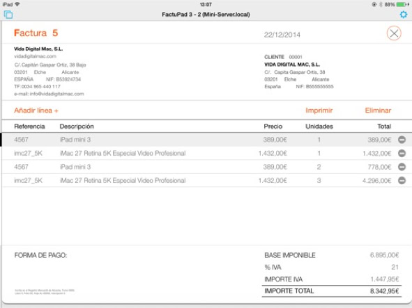Tap the Eliminar button
The height and width of the screenshot is (308, 412).
pos(378,111)
